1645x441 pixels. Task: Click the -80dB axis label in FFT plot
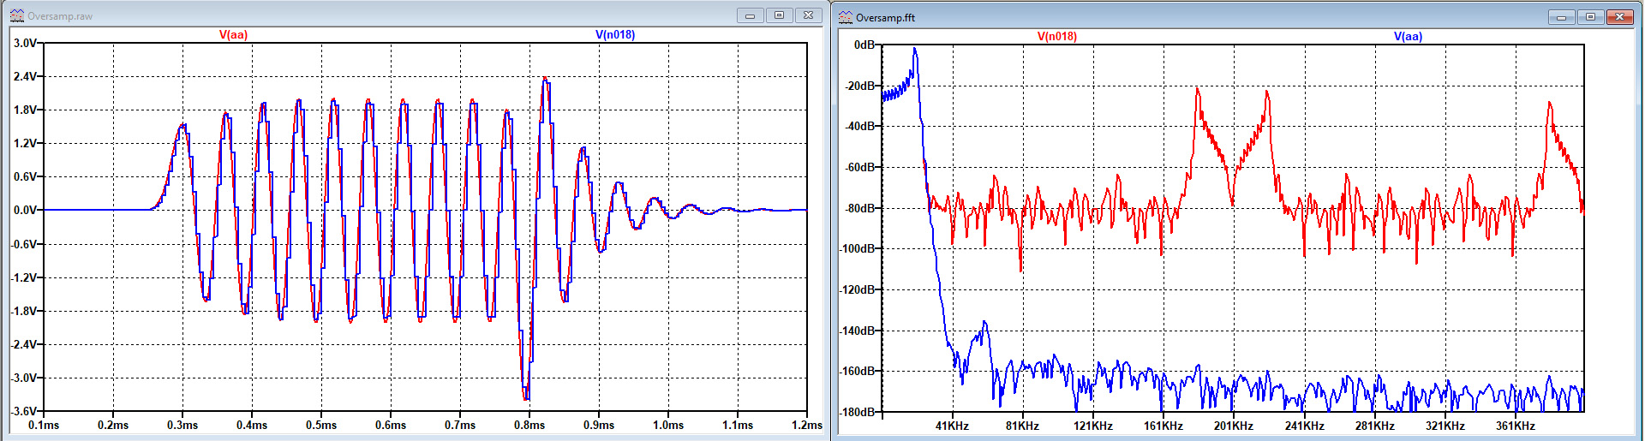860,208
